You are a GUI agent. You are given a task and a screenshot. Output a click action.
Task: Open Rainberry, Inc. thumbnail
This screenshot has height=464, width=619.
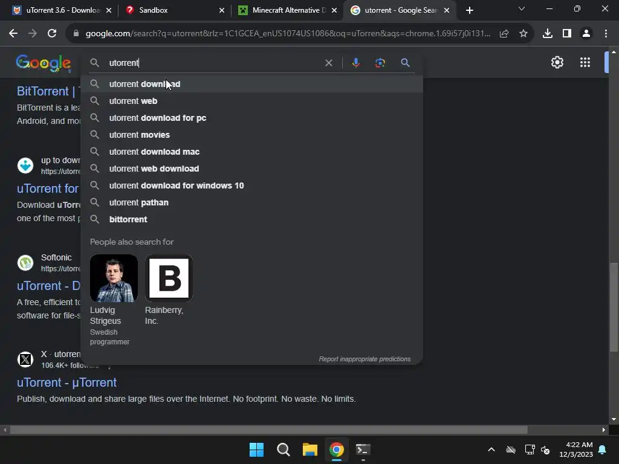pos(169,278)
